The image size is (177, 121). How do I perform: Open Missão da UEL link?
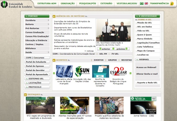(144, 23)
